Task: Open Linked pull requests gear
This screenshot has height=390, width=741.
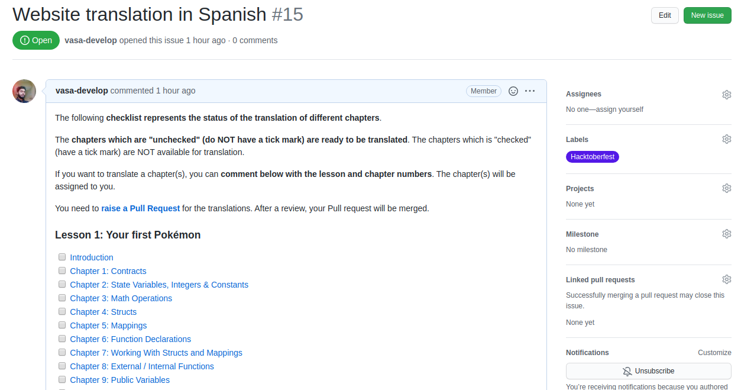Action: point(726,279)
